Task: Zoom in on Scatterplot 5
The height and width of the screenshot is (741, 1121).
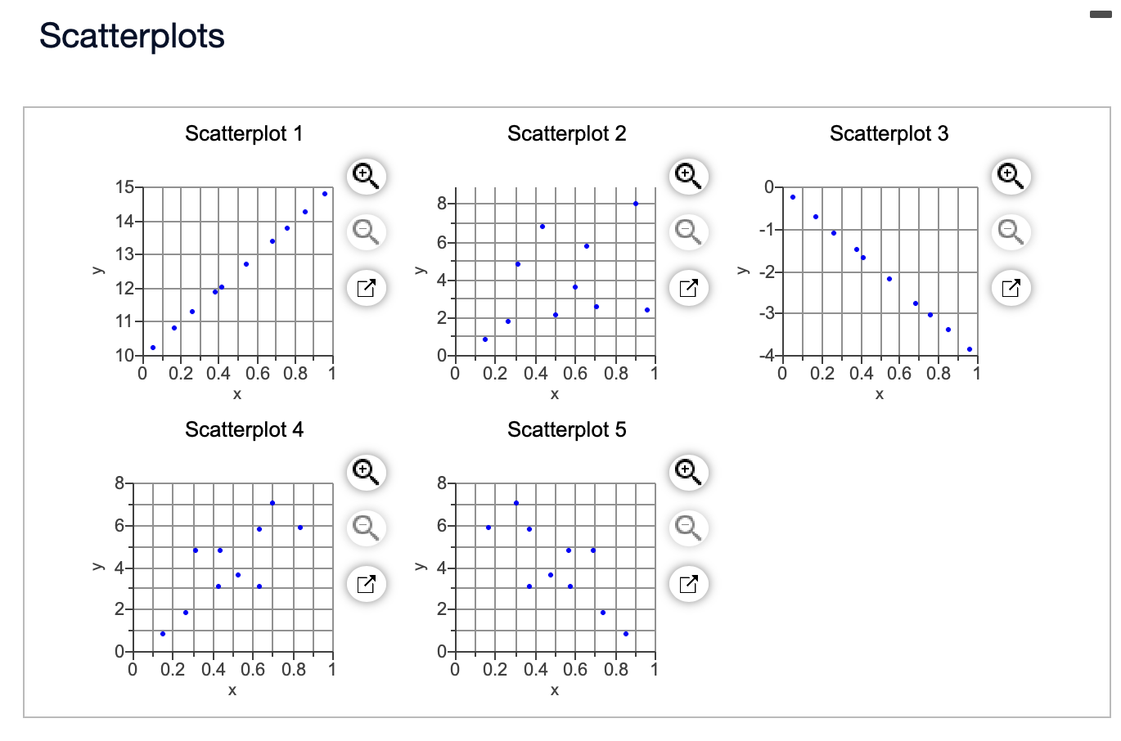Action: tap(688, 472)
